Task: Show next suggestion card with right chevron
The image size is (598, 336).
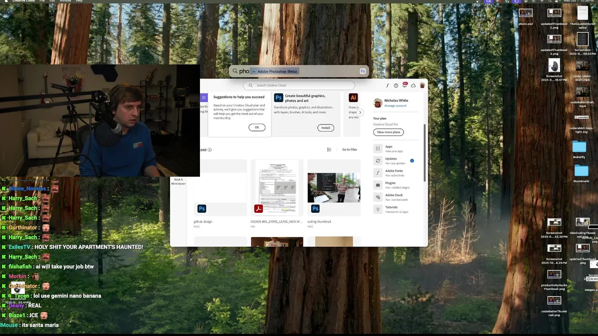Action: [x=360, y=112]
